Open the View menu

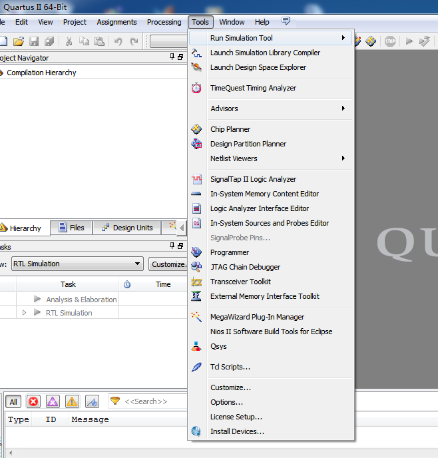tap(45, 22)
